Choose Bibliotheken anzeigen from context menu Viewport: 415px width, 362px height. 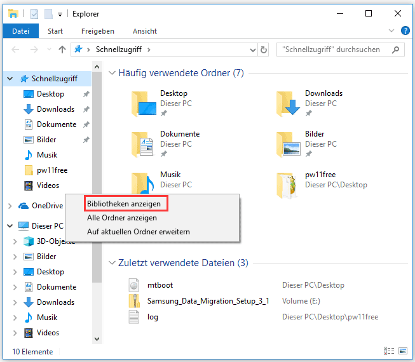(124, 204)
